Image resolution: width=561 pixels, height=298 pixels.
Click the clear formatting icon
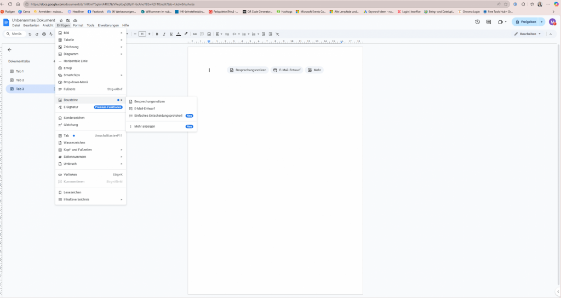pos(277,34)
